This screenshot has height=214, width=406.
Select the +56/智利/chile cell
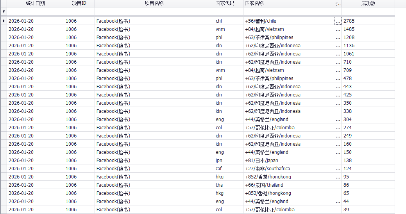click(288, 21)
